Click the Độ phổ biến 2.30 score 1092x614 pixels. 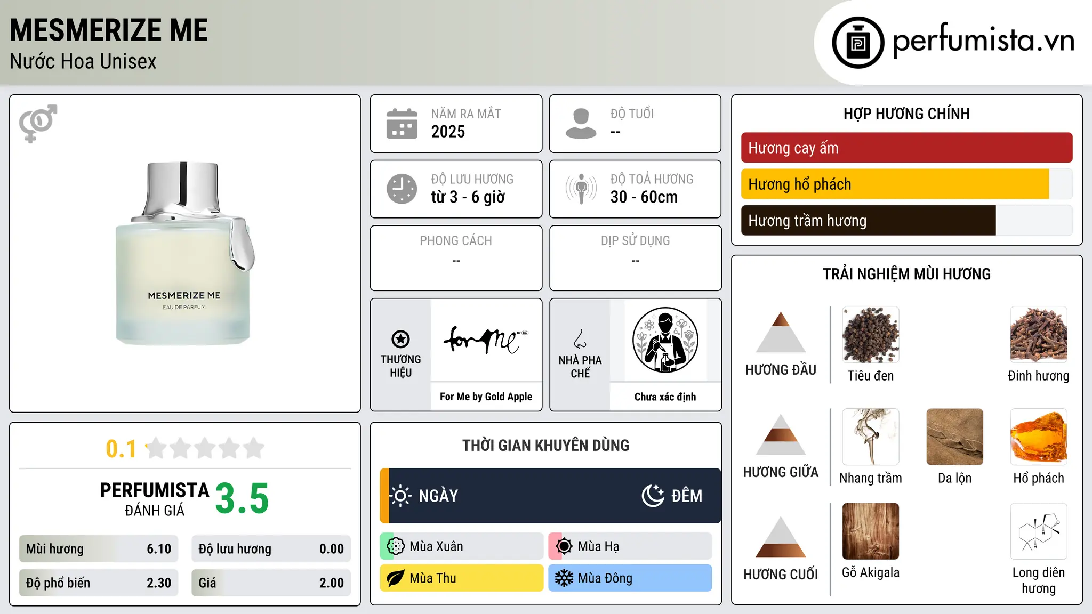point(98,583)
